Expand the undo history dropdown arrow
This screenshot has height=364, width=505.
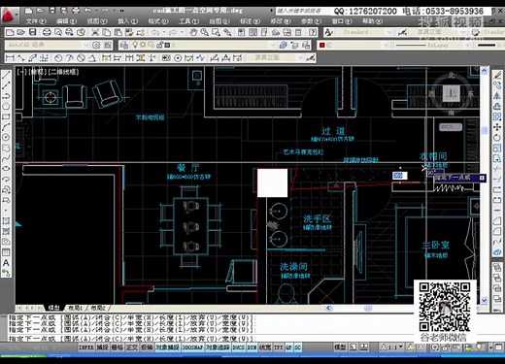[164, 32]
